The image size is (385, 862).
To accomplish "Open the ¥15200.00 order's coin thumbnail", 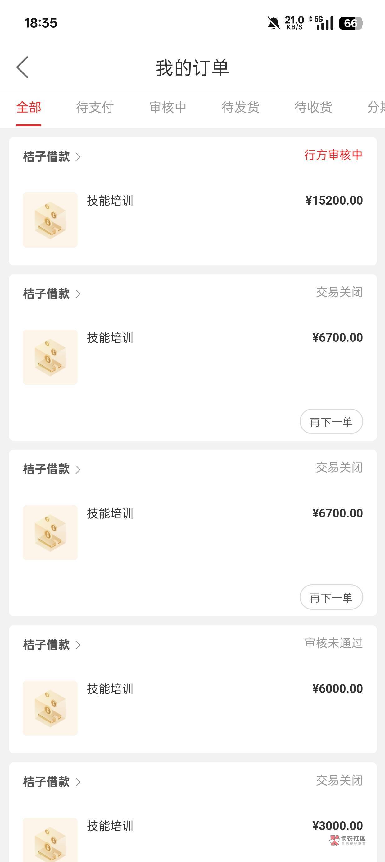I will click(x=50, y=220).
